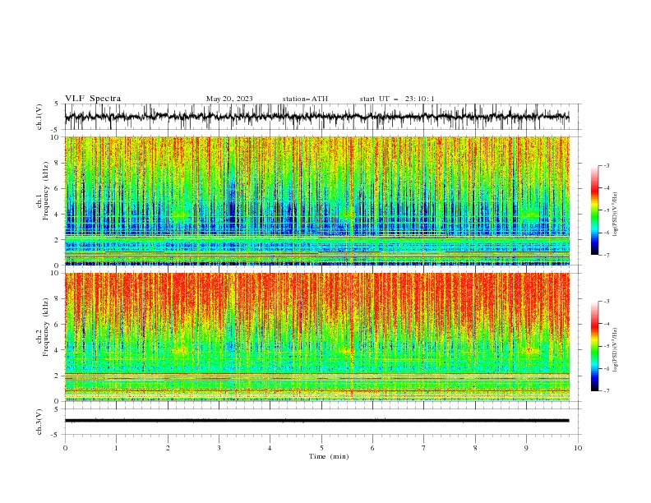Click the "-5" tick of ch.3(V) axis
The image size is (651, 503).
(x=56, y=435)
